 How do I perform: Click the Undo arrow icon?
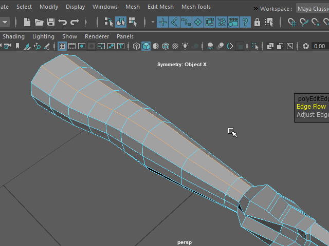[63, 22]
